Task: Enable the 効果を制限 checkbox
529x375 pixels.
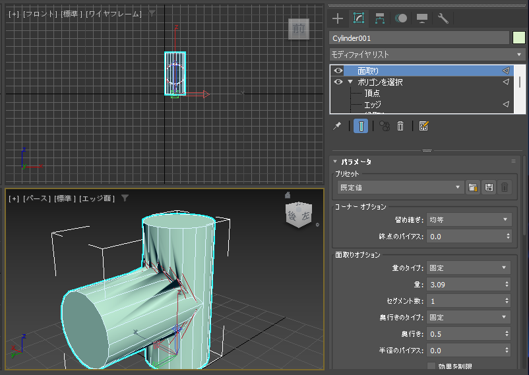Action: [x=431, y=366]
